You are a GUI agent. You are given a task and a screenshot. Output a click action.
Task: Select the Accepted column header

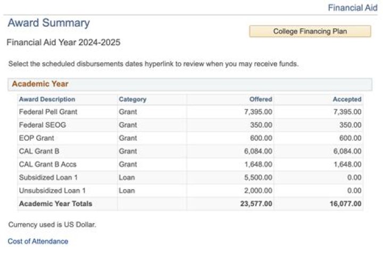347,100
